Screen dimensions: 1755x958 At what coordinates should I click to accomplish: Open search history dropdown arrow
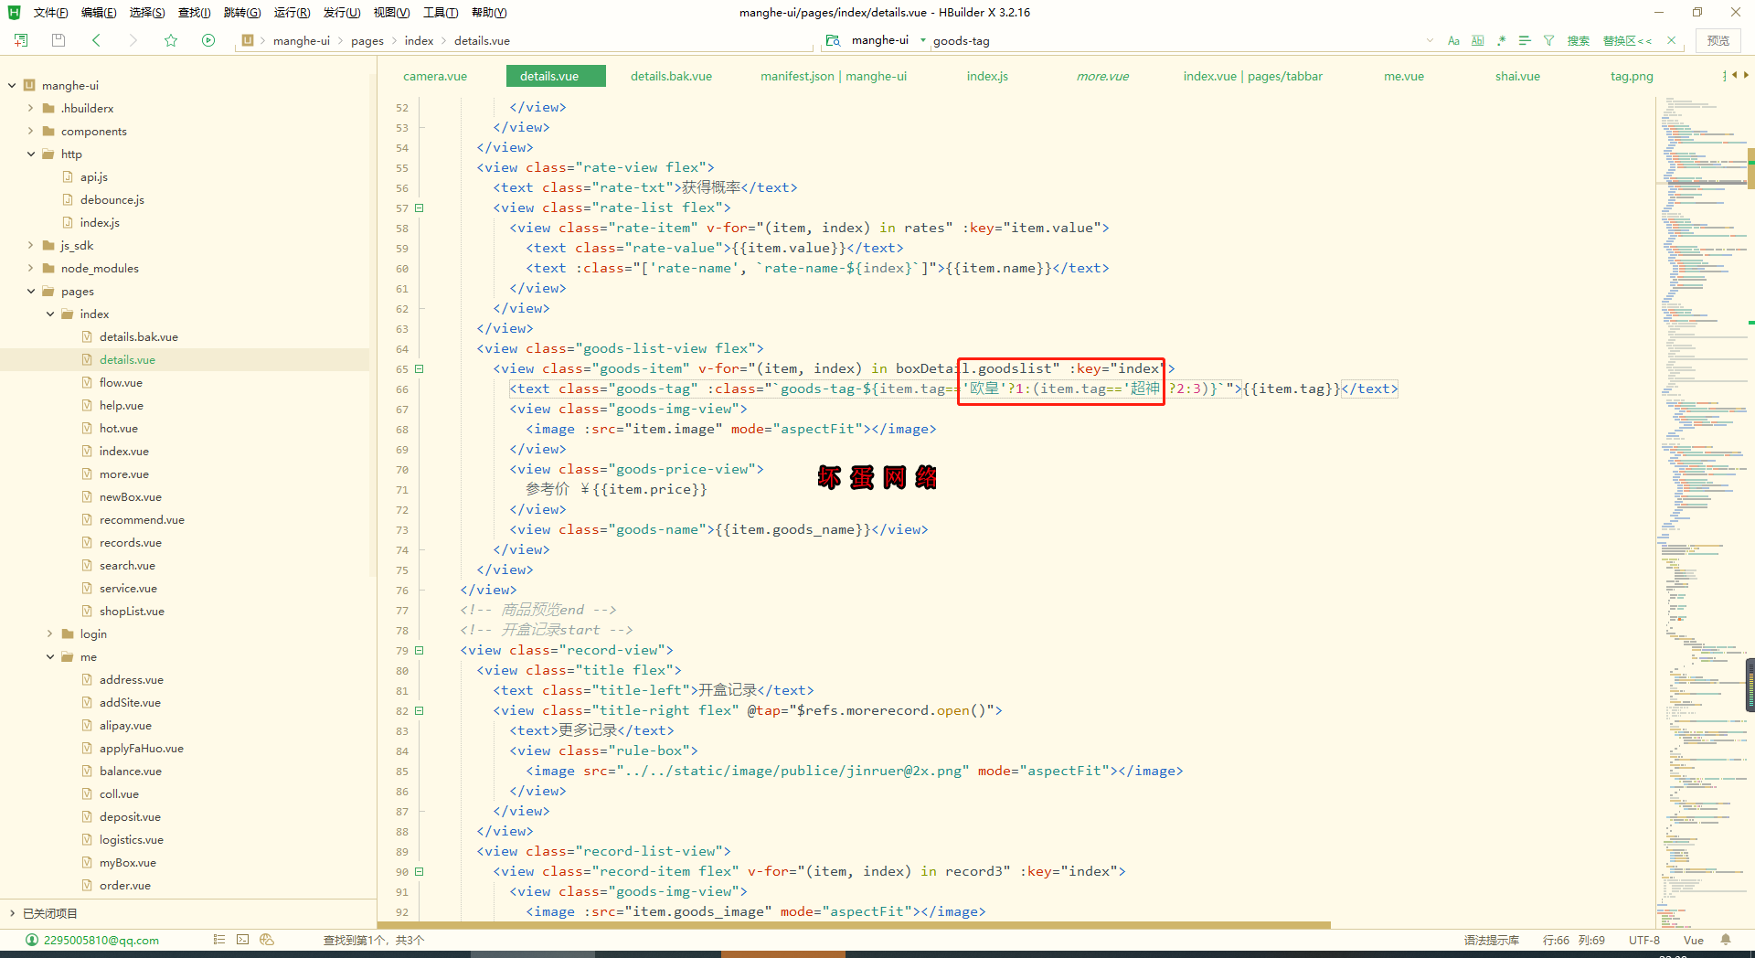click(1430, 40)
